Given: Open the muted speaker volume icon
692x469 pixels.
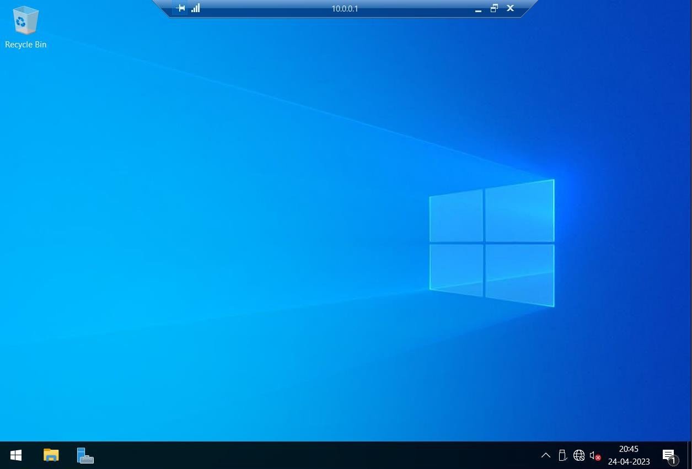Looking at the screenshot, I should tap(595, 455).
